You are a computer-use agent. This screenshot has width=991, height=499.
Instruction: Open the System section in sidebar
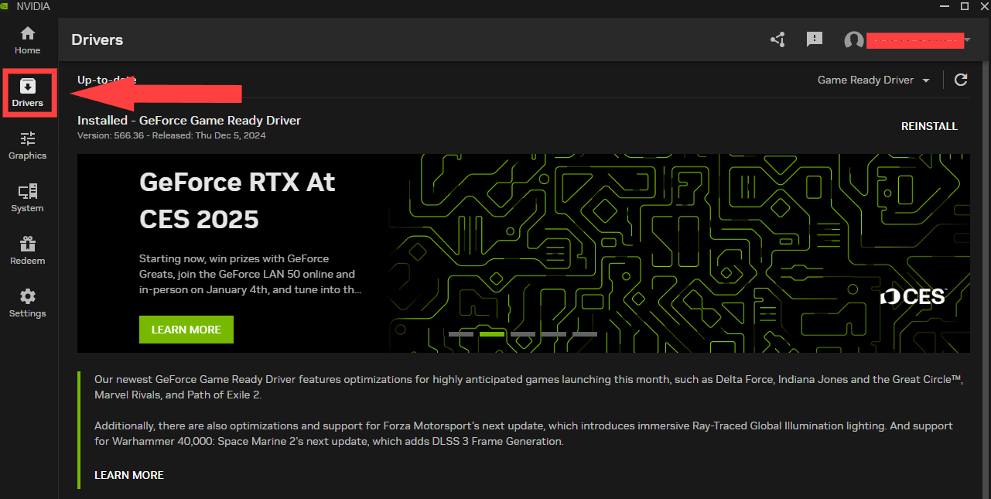point(28,198)
